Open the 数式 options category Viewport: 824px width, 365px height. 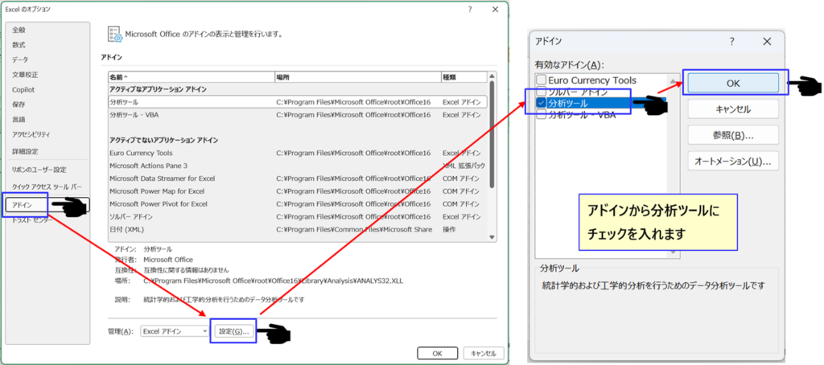tap(19, 44)
